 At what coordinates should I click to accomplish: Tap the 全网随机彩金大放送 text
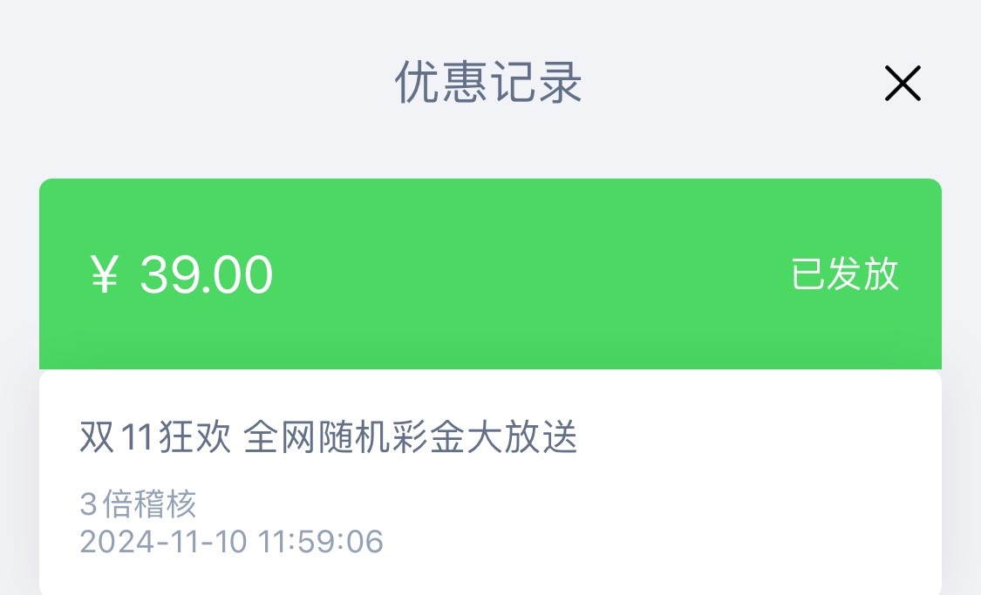pos(410,437)
